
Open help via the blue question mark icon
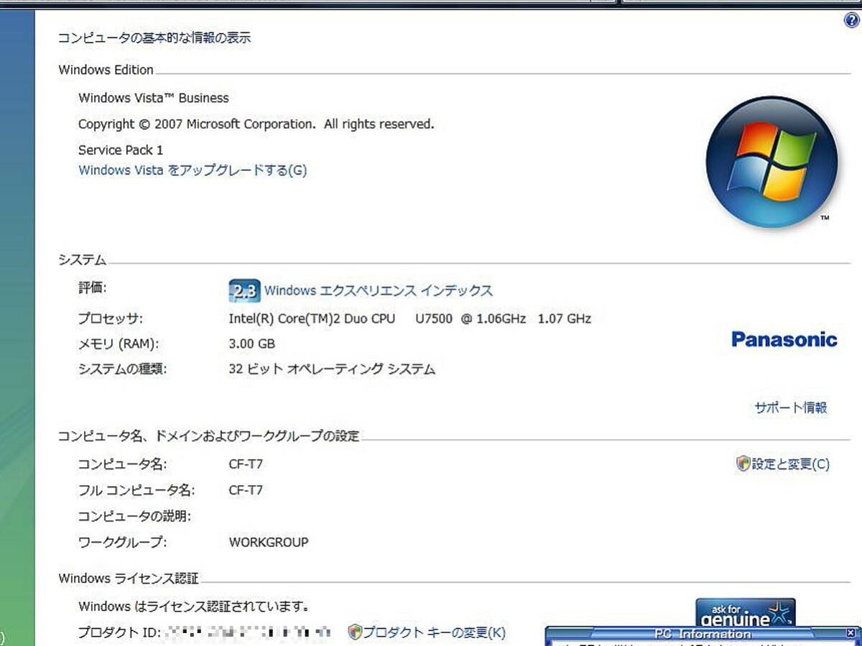[852, 20]
